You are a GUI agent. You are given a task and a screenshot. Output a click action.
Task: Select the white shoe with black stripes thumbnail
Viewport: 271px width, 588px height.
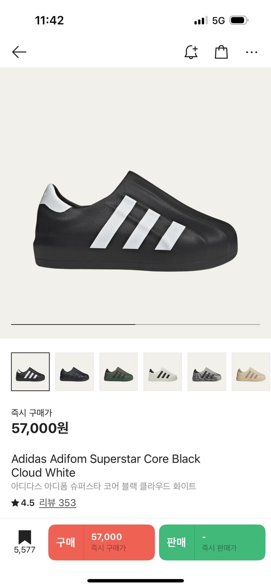(x=163, y=372)
